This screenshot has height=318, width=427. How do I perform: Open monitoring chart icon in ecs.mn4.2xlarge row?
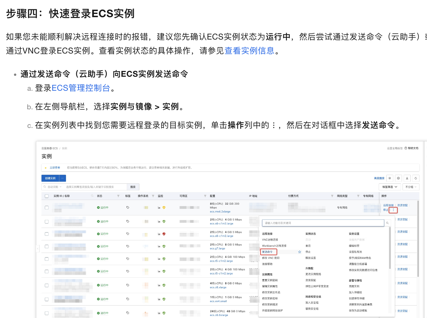tap(159, 208)
